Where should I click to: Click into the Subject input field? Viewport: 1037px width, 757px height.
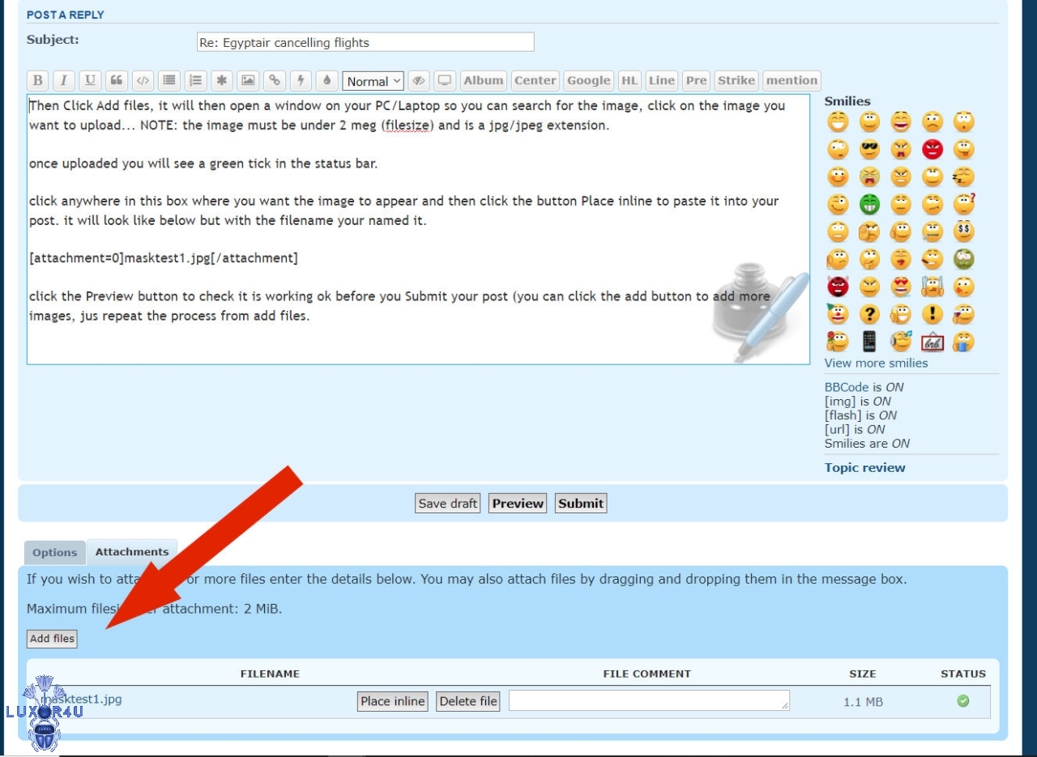coord(365,42)
